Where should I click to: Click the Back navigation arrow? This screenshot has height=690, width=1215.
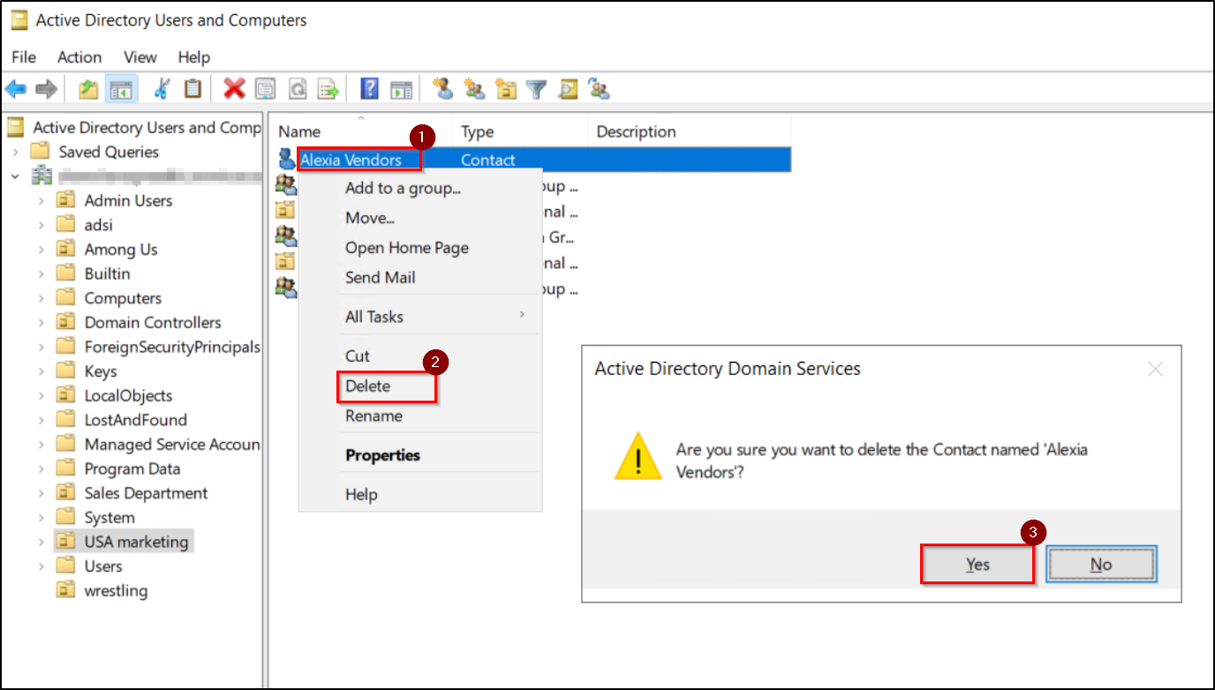[x=17, y=88]
